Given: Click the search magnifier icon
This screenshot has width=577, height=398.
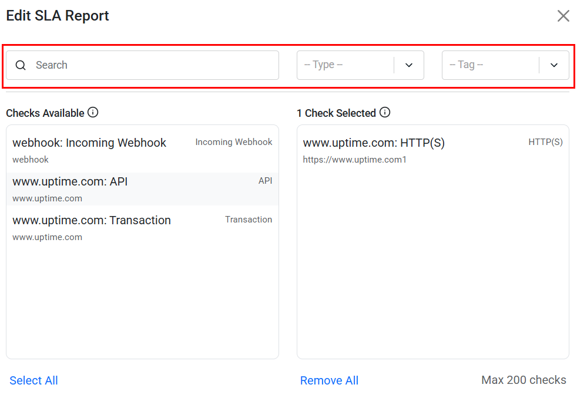Looking at the screenshot, I should click(21, 65).
